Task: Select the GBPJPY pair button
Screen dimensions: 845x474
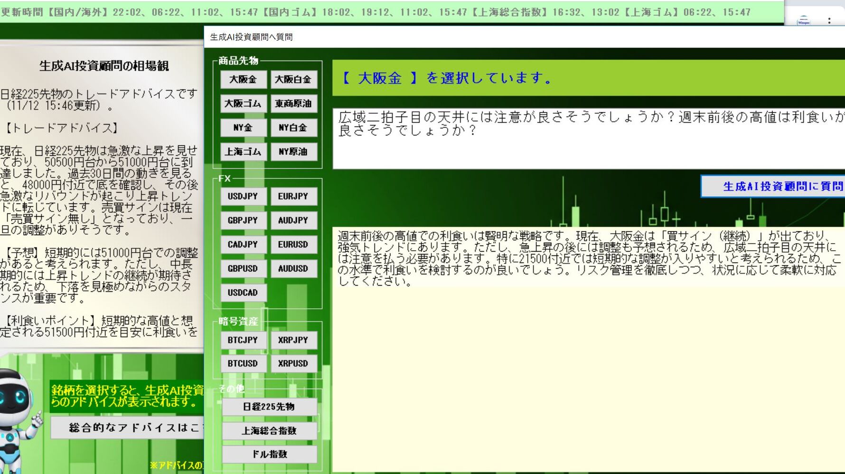Action: point(243,220)
